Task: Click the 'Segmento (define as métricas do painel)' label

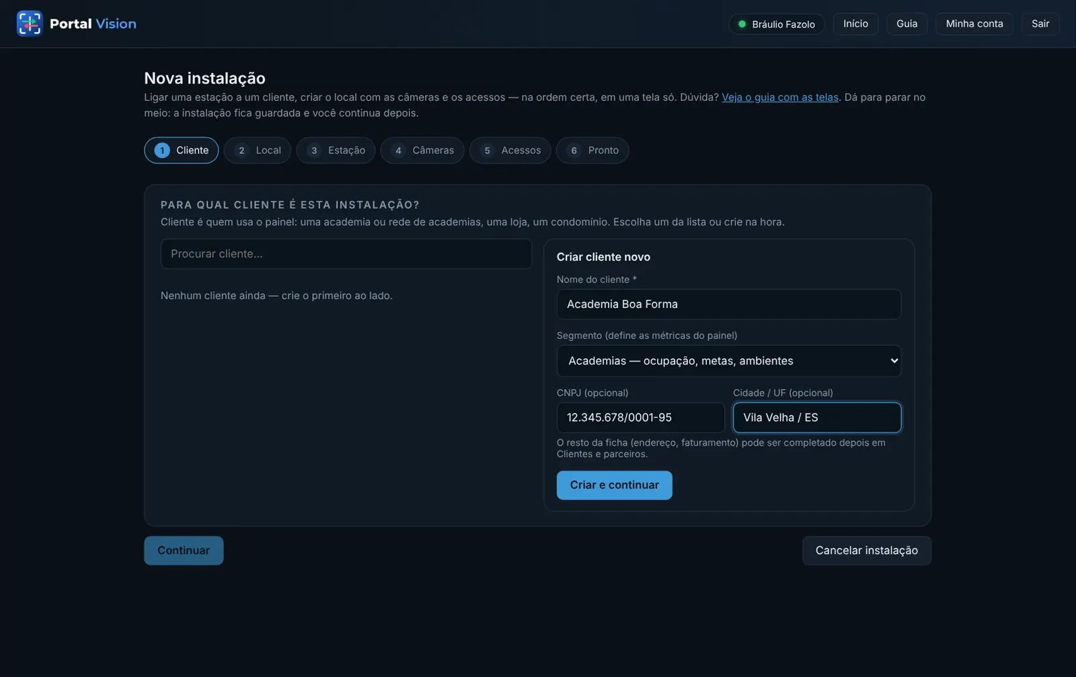Action: click(x=647, y=335)
